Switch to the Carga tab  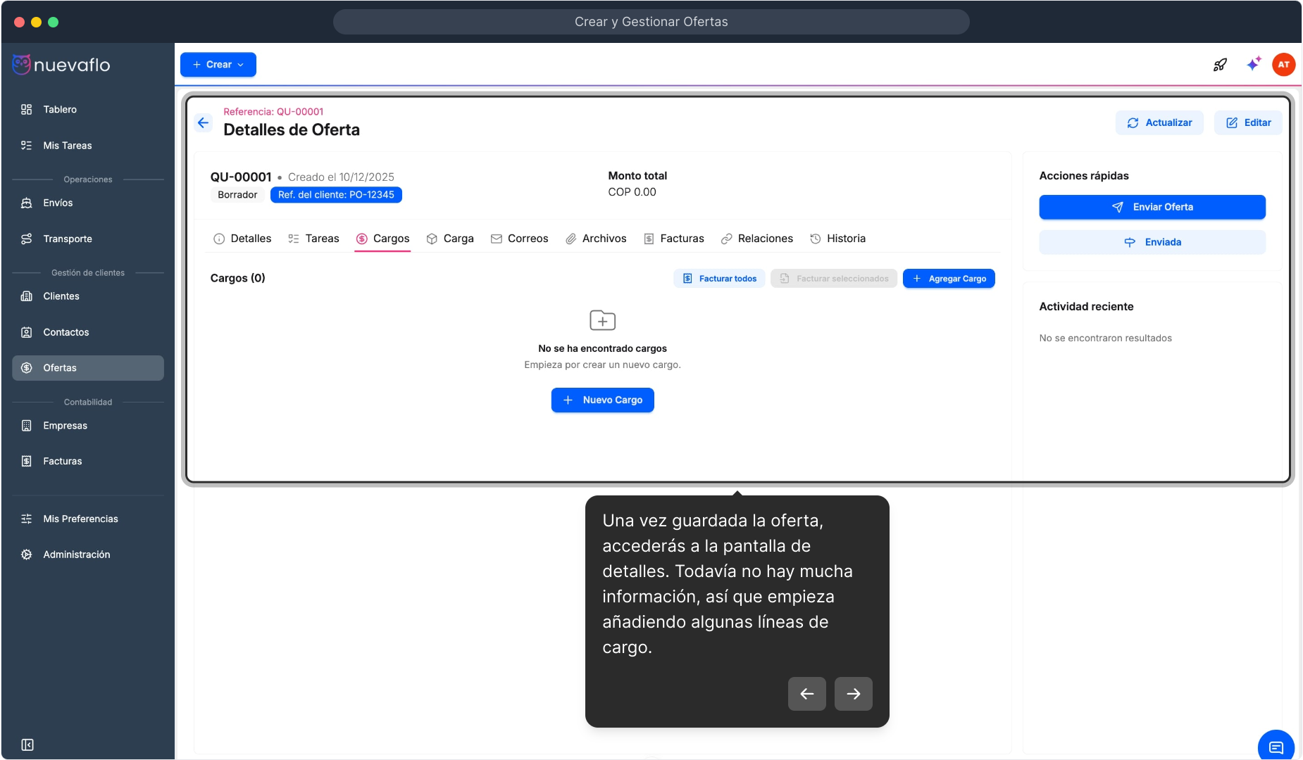click(450, 239)
